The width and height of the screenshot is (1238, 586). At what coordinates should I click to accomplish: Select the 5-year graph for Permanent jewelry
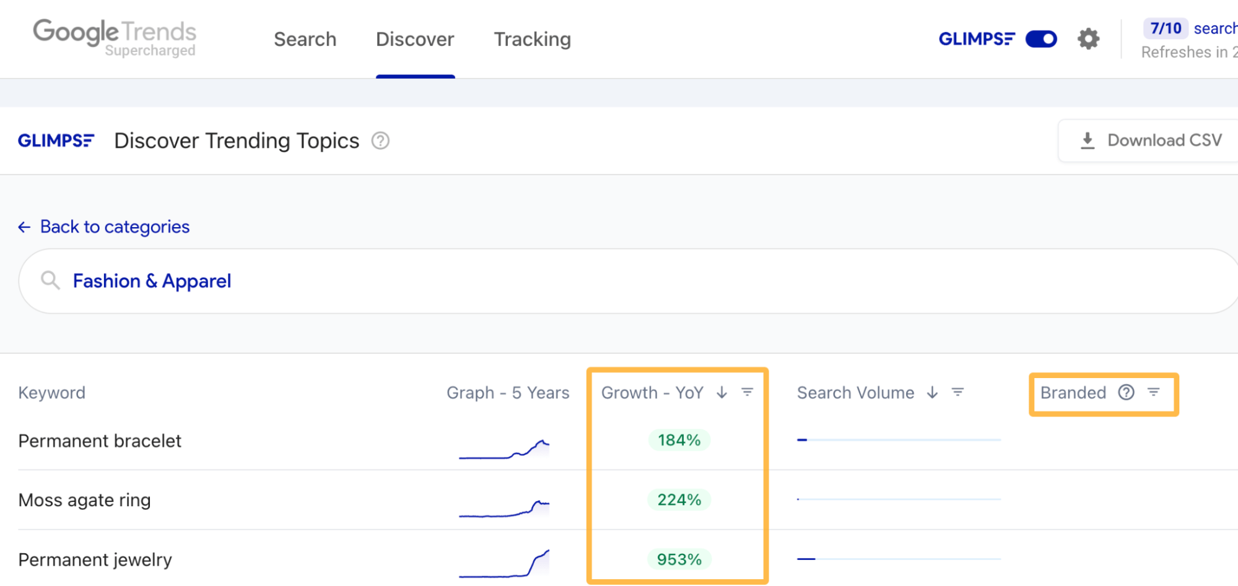(503, 560)
